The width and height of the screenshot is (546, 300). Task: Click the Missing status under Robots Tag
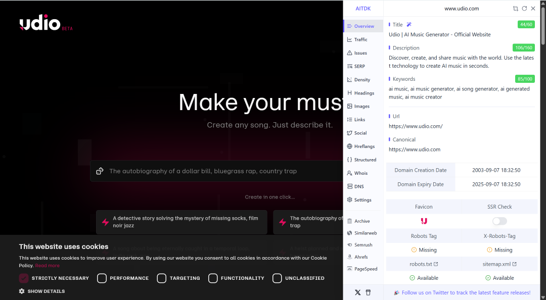point(424,250)
